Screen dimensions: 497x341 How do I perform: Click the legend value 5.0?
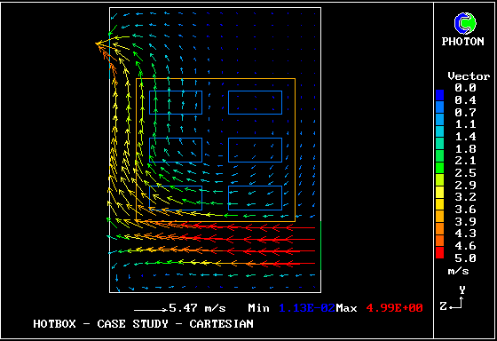(x=465, y=258)
